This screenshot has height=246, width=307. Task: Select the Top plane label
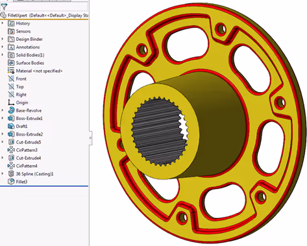pos(20,87)
